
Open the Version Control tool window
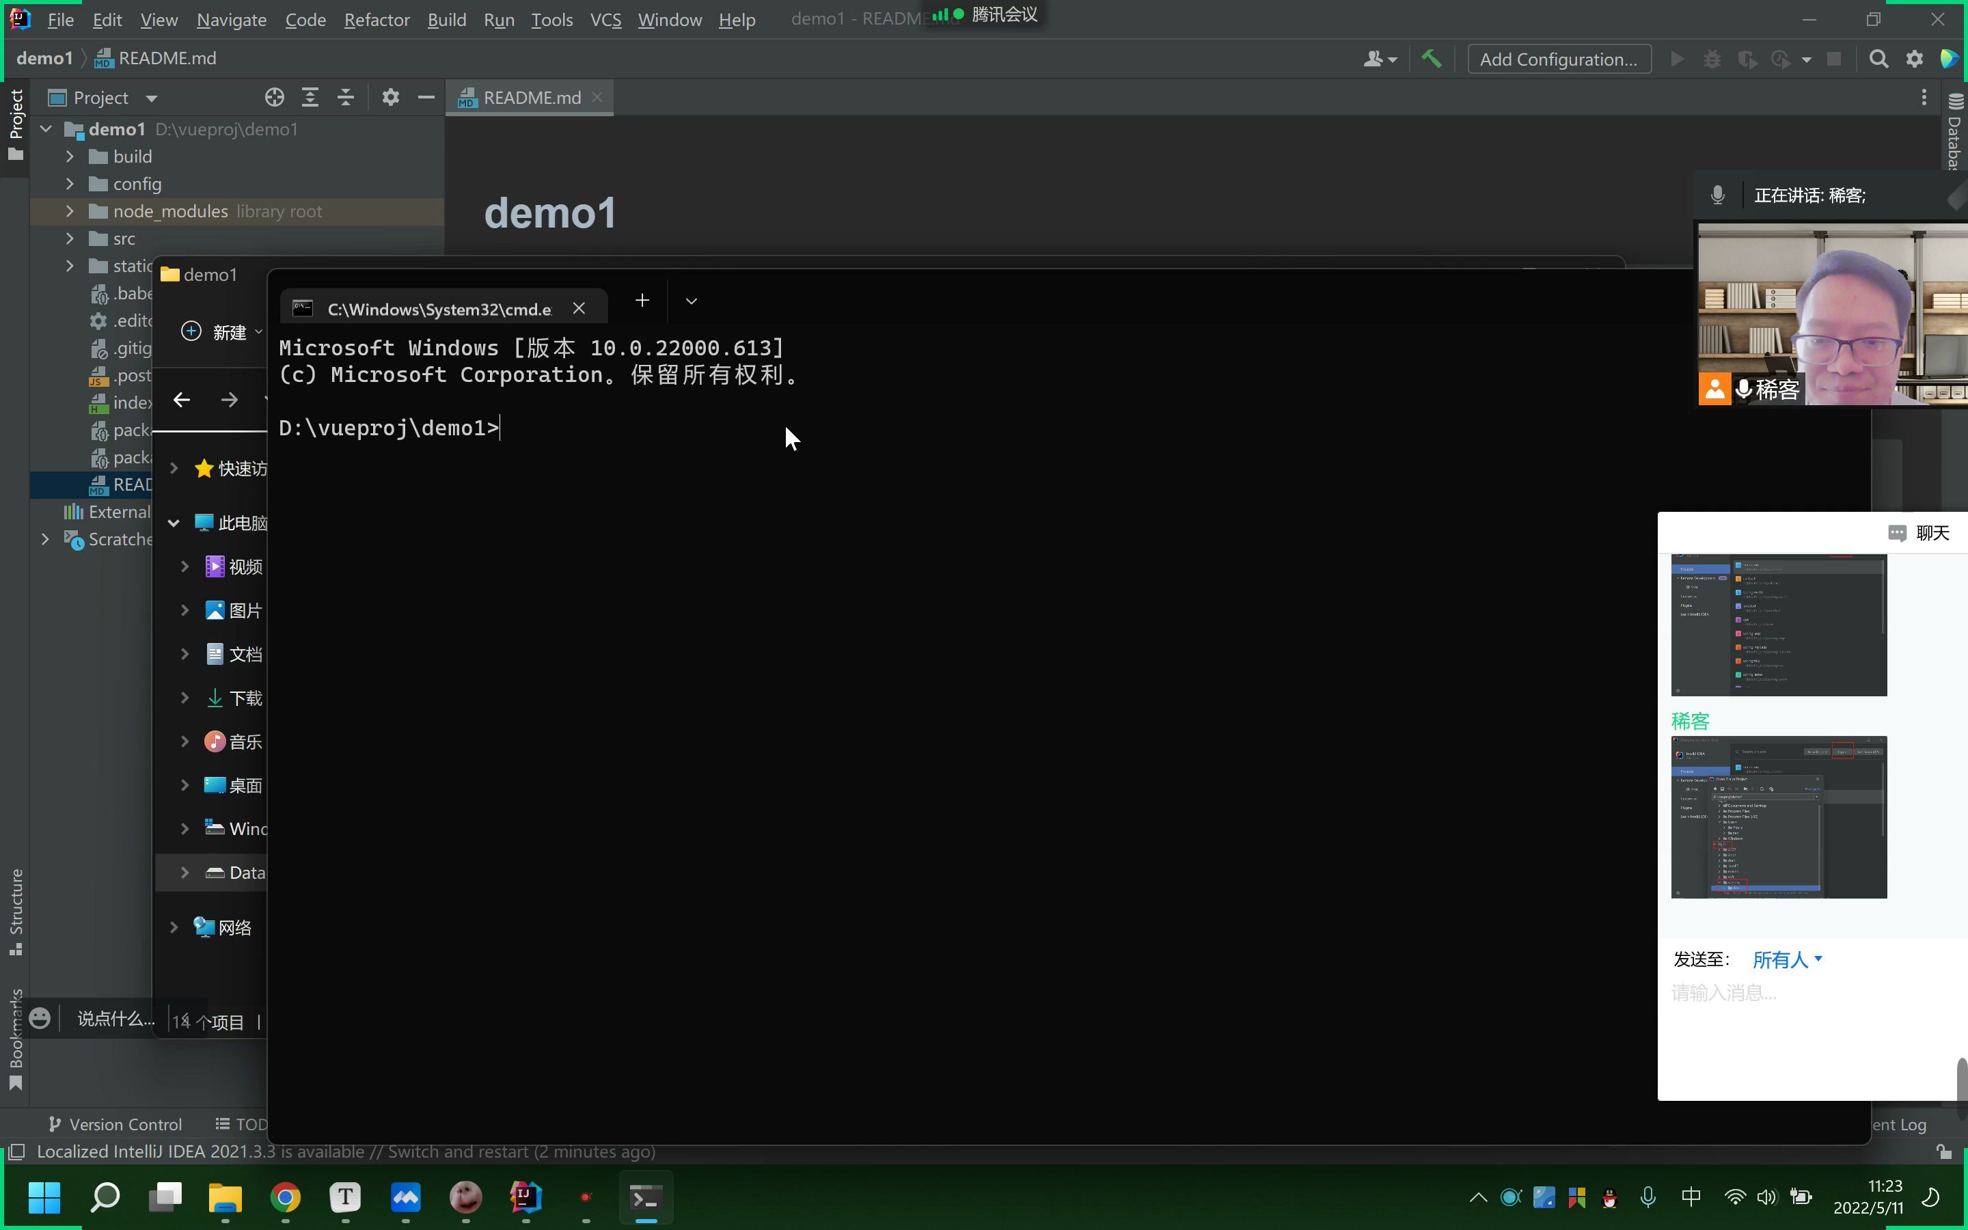[115, 1124]
